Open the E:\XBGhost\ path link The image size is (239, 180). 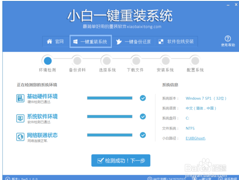point(196,138)
